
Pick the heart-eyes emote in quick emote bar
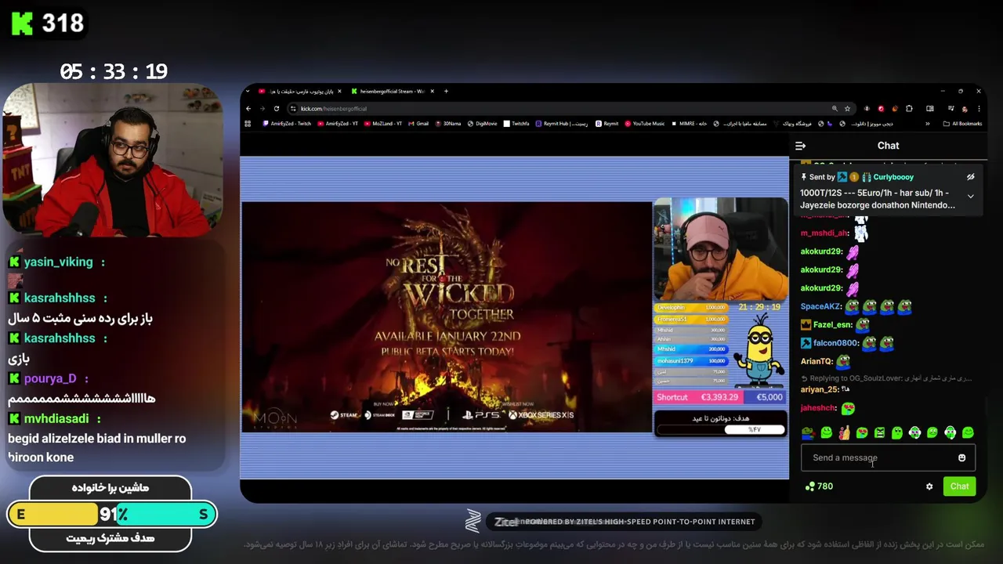862,432
